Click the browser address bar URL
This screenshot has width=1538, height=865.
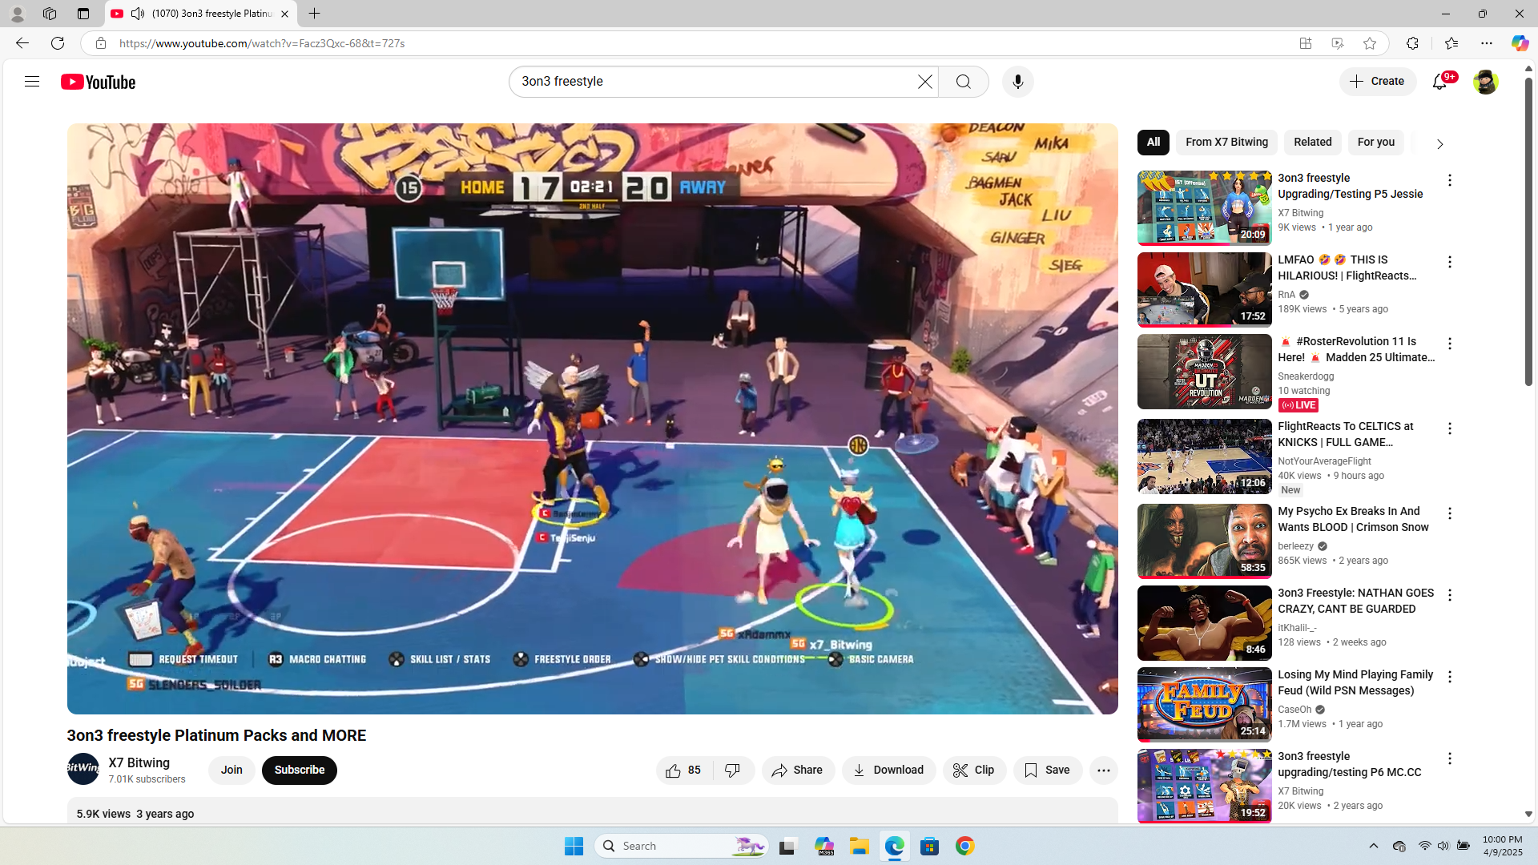(x=262, y=43)
